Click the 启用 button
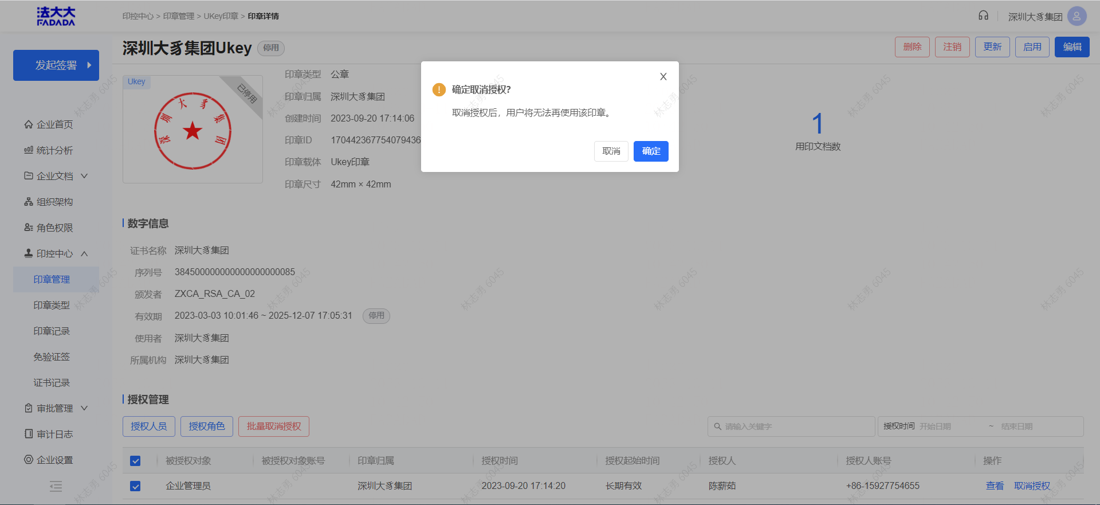The width and height of the screenshot is (1100, 505). (1032, 47)
